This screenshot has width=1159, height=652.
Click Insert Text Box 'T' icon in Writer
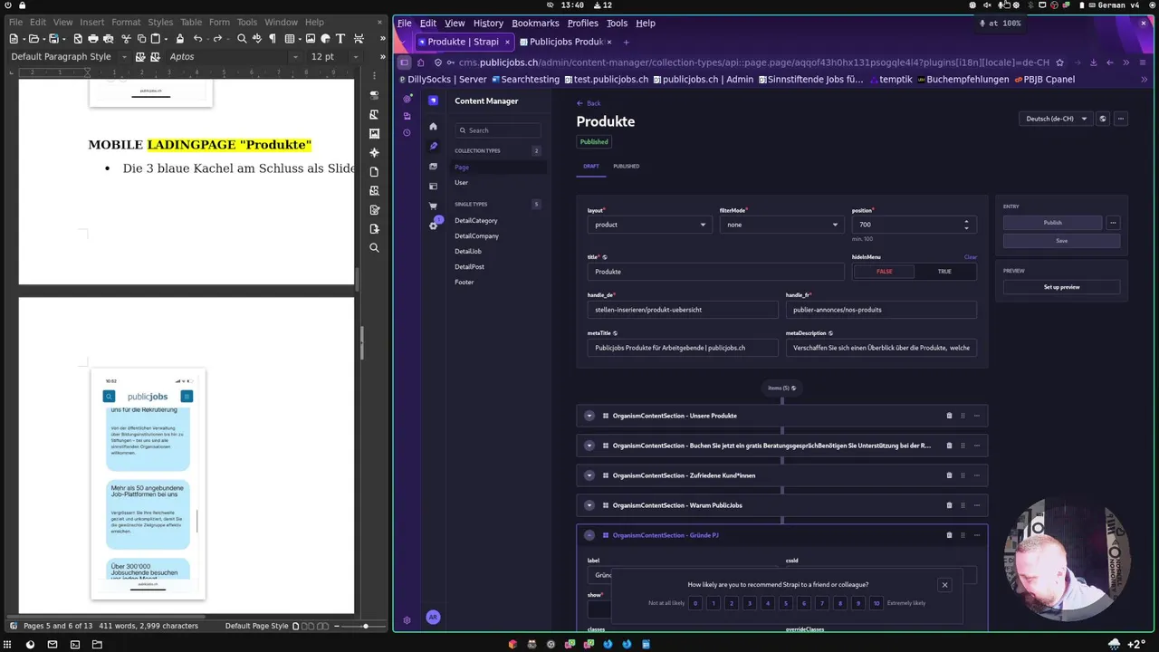340,39
